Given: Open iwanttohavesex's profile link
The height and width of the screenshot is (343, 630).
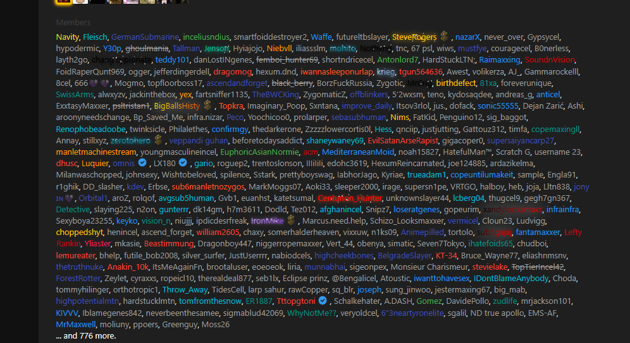Looking at the screenshot, I should click(x=442, y=279).
